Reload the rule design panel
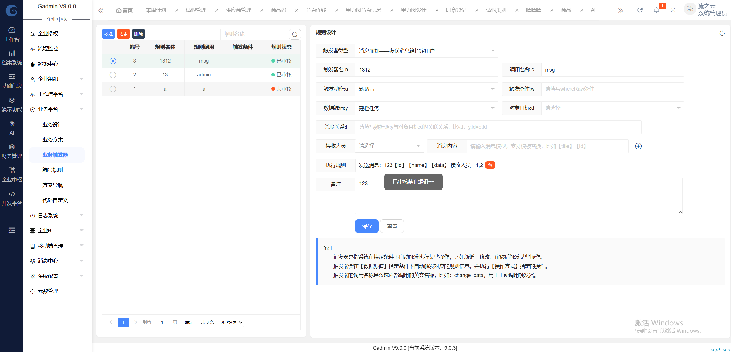 click(722, 33)
